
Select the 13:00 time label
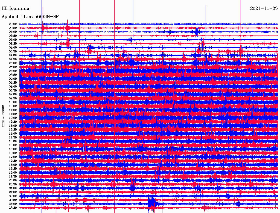[13, 126]
